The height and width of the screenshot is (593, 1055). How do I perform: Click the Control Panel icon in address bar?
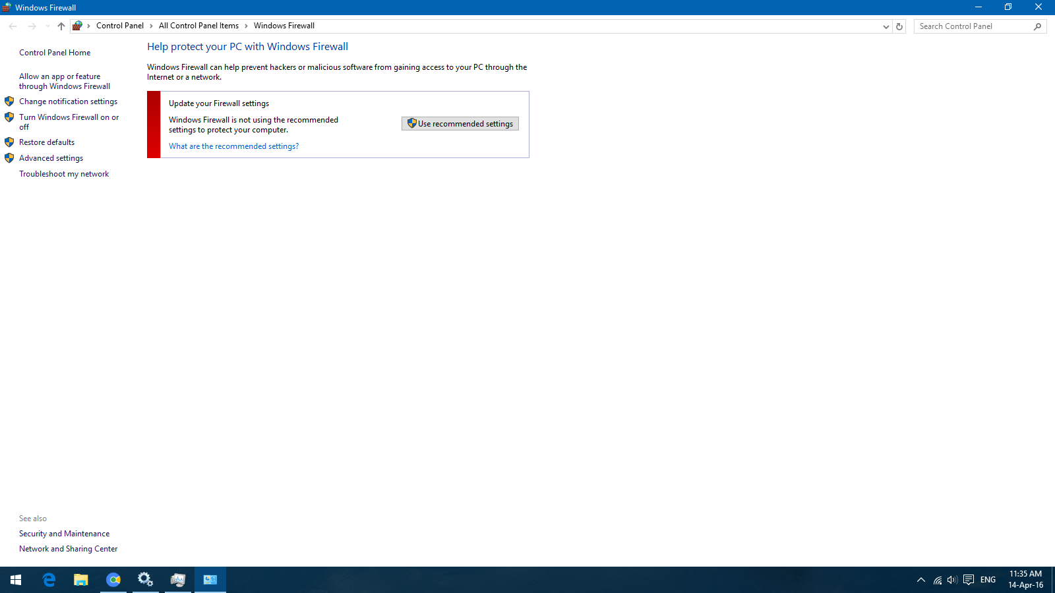tap(77, 26)
